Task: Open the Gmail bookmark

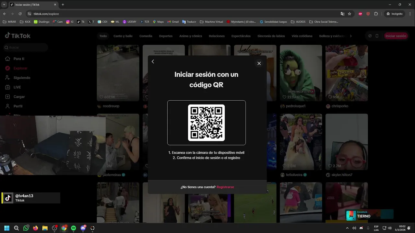Action: coord(173,22)
